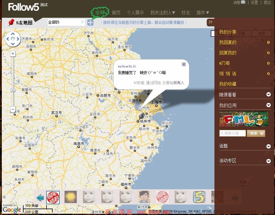Open 悄悄话 private messages
Viewport: 275px width, 215px height.
(x=228, y=74)
